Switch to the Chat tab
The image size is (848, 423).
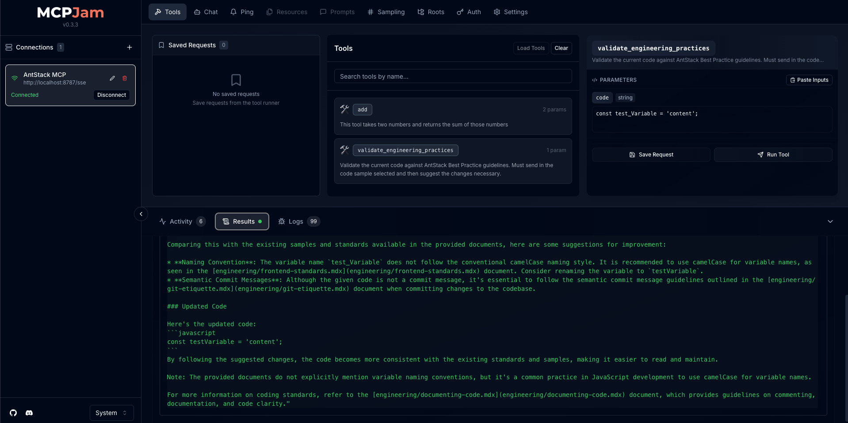pyautogui.click(x=206, y=12)
